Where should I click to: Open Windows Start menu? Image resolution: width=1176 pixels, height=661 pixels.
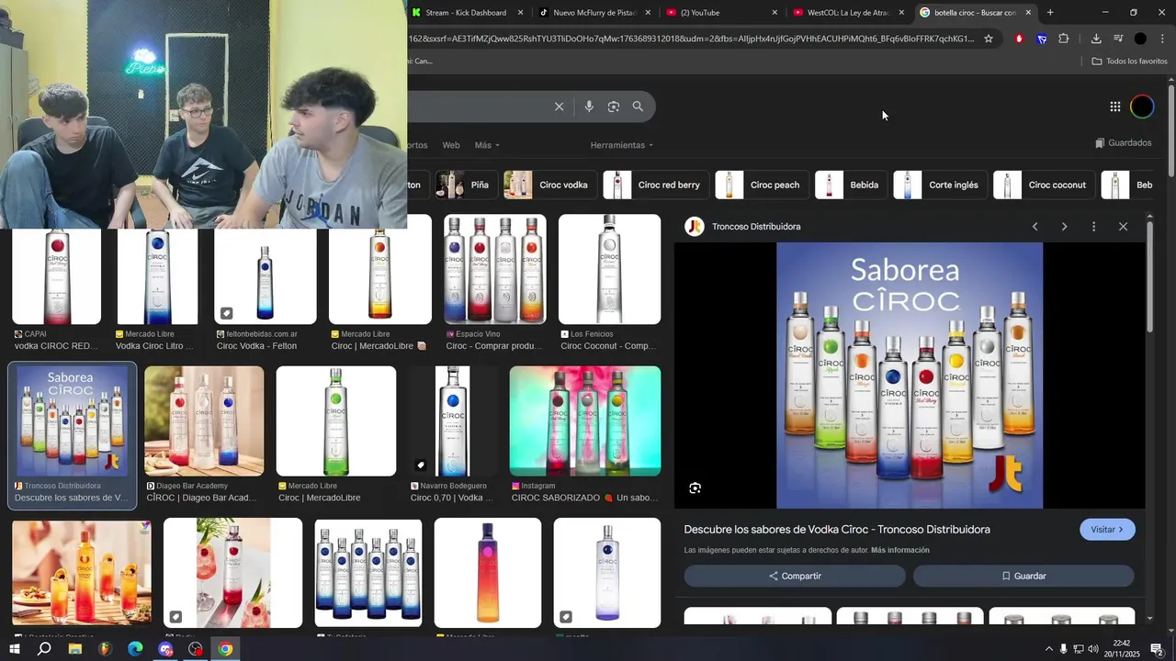click(x=14, y=649)
